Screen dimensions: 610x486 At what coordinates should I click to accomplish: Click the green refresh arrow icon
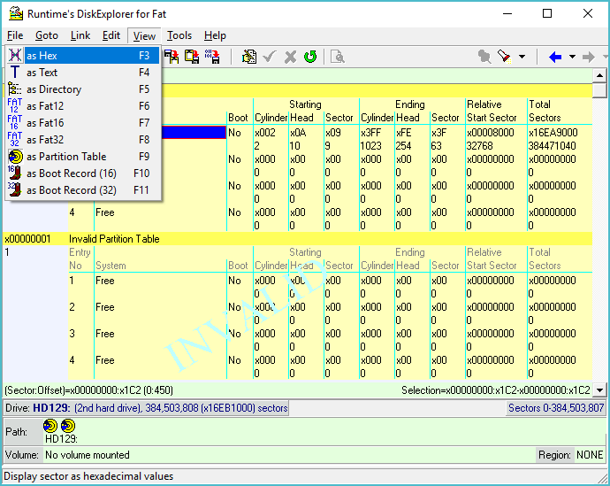pos(310,57)
